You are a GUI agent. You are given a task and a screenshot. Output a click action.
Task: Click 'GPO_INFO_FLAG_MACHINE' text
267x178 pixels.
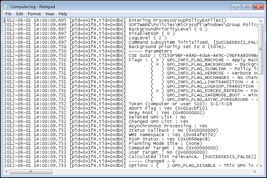coord(195,60)
